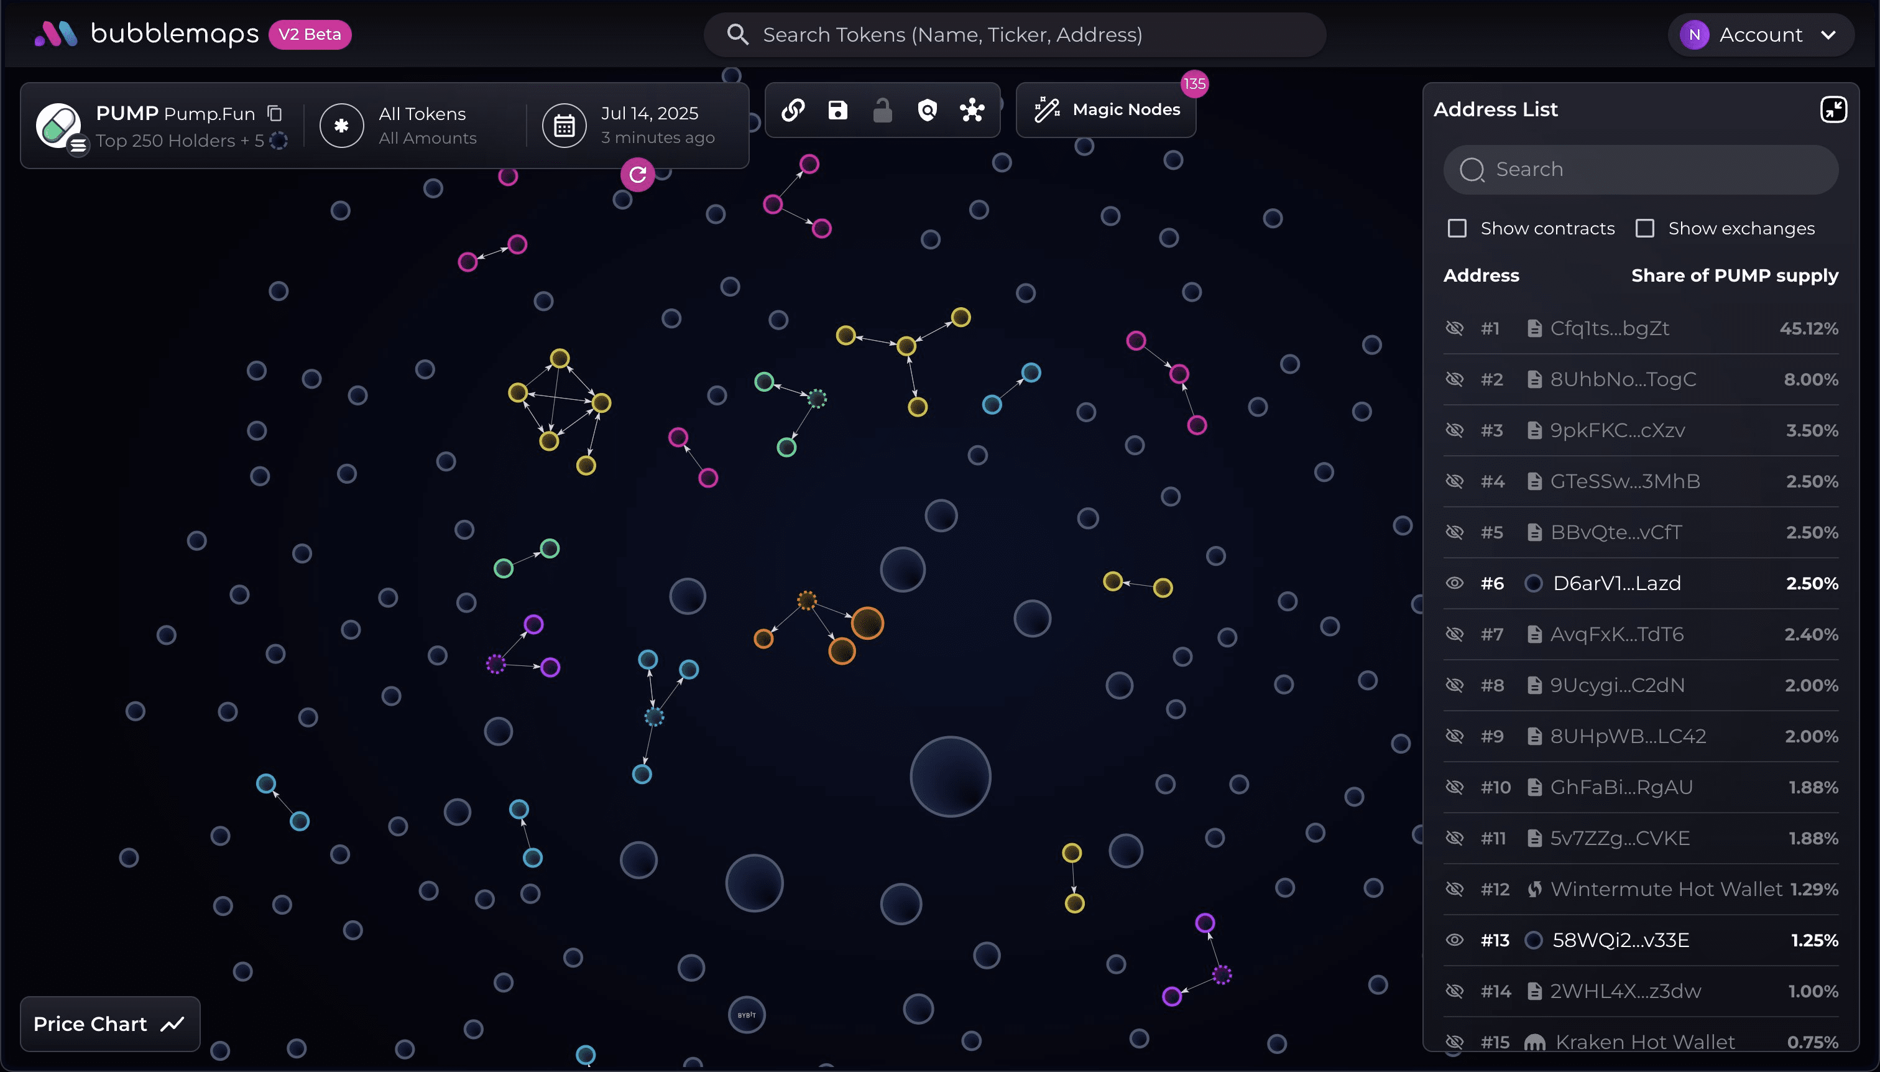Open the All Tokens All Amounts filter
Screen dimensions: 1880x1072
pos(415,126)
